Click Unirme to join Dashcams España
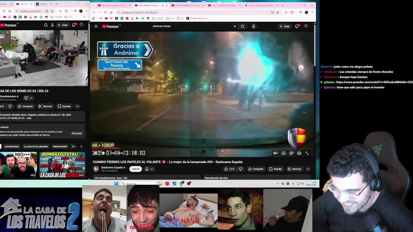Viewport: 413px width, 232px height. [136, 169]
